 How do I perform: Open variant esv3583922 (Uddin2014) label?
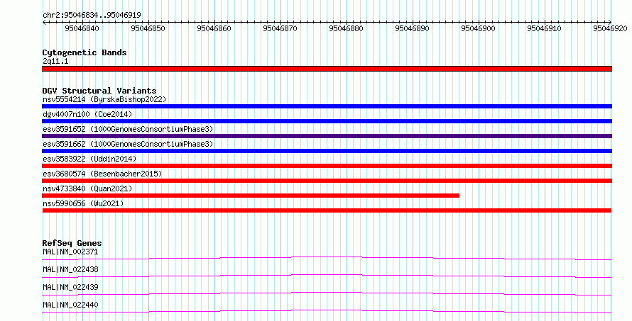coord(89,159)
